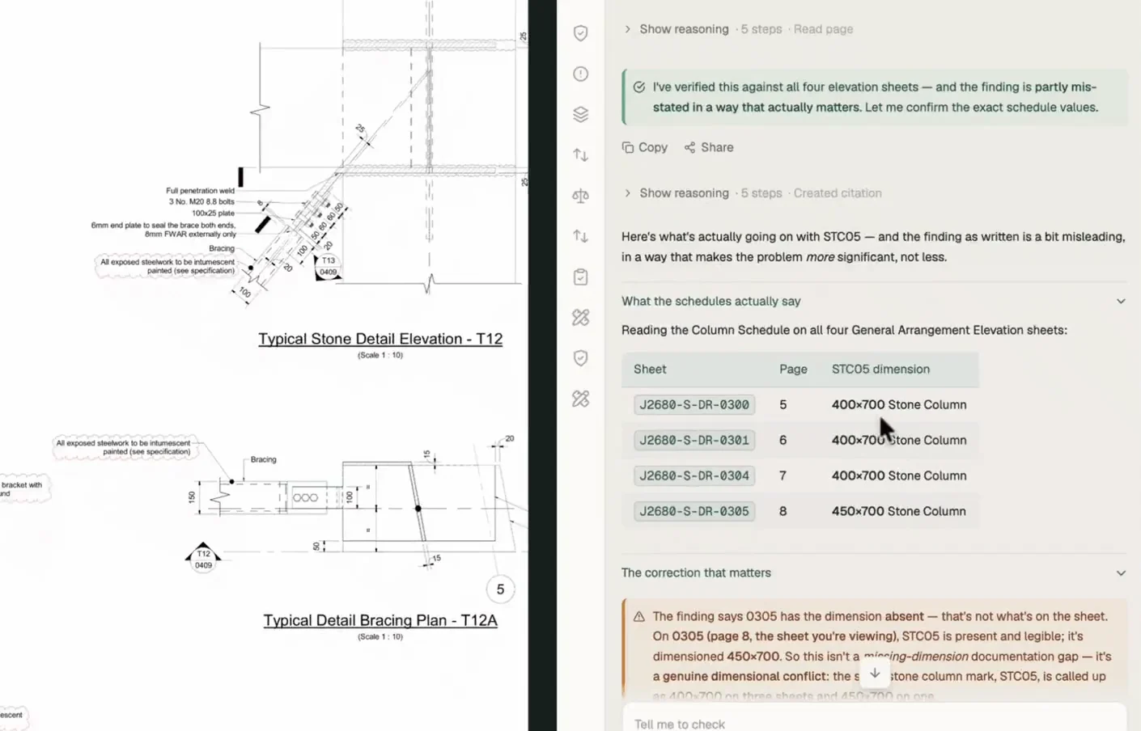Open the J2680-S-DR-0300 sheet citation
This screenshot has width=1141, height=731.
coord(694,404)
